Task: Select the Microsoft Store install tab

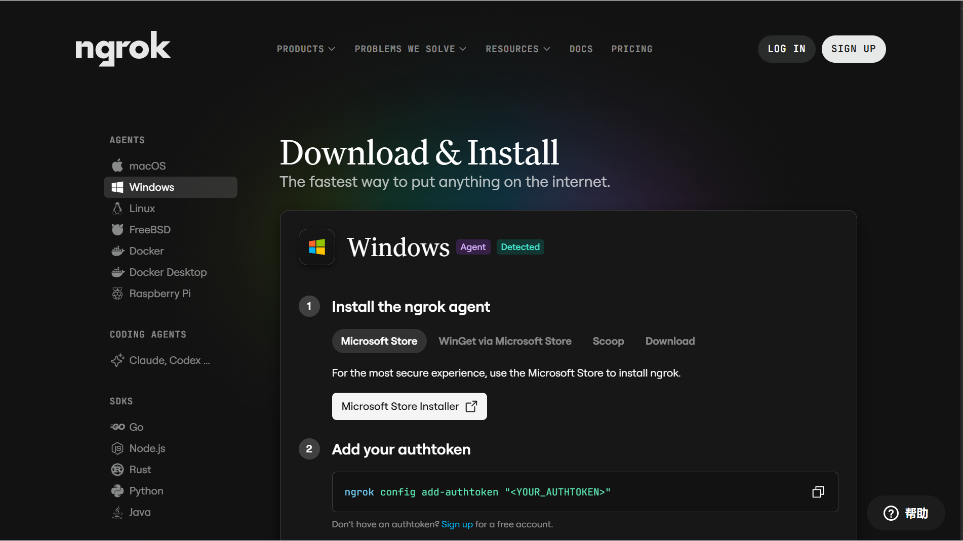Action: (379, 341)
